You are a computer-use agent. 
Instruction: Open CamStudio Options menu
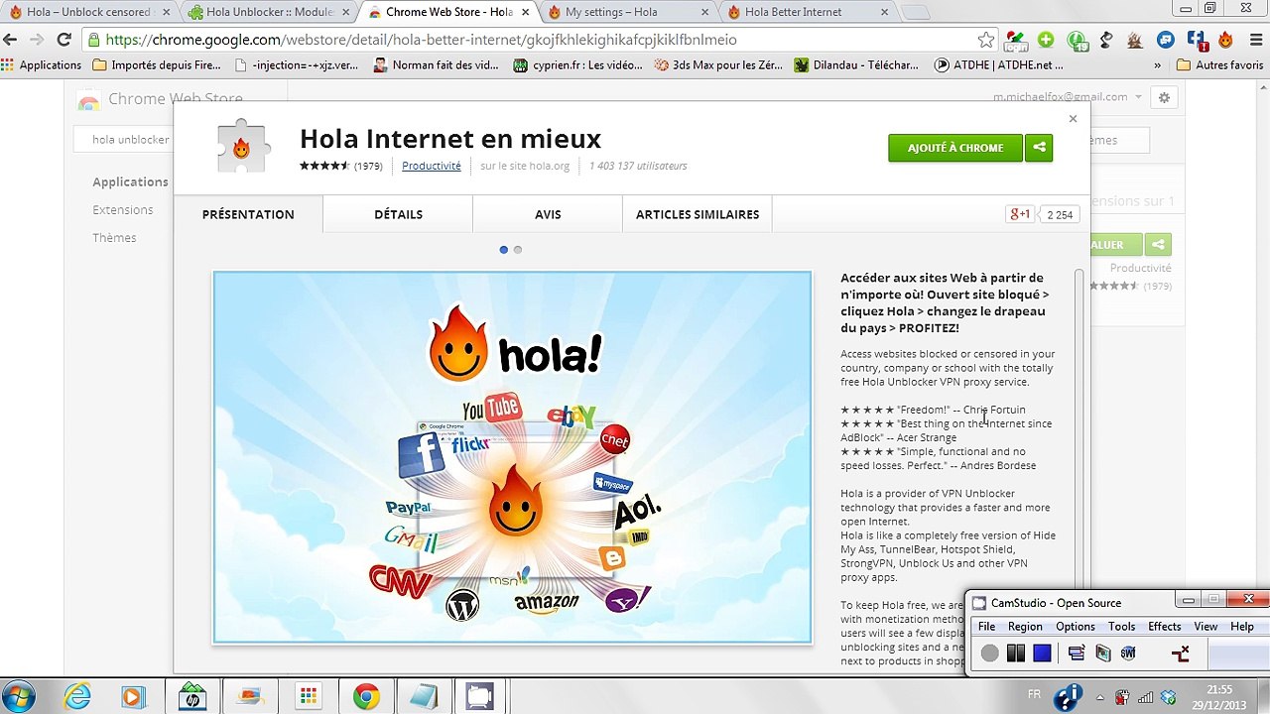coord(1076,627)
